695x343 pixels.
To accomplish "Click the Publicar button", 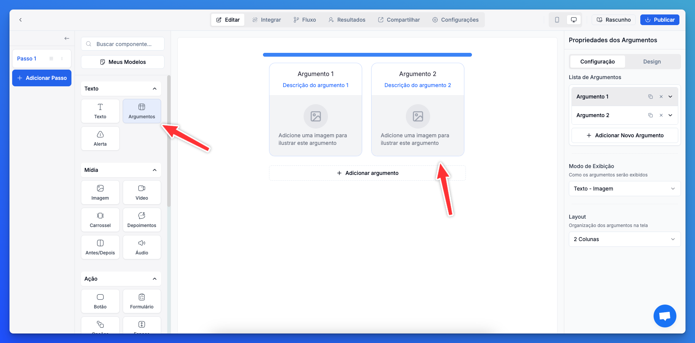I will (x=660, y=20).
